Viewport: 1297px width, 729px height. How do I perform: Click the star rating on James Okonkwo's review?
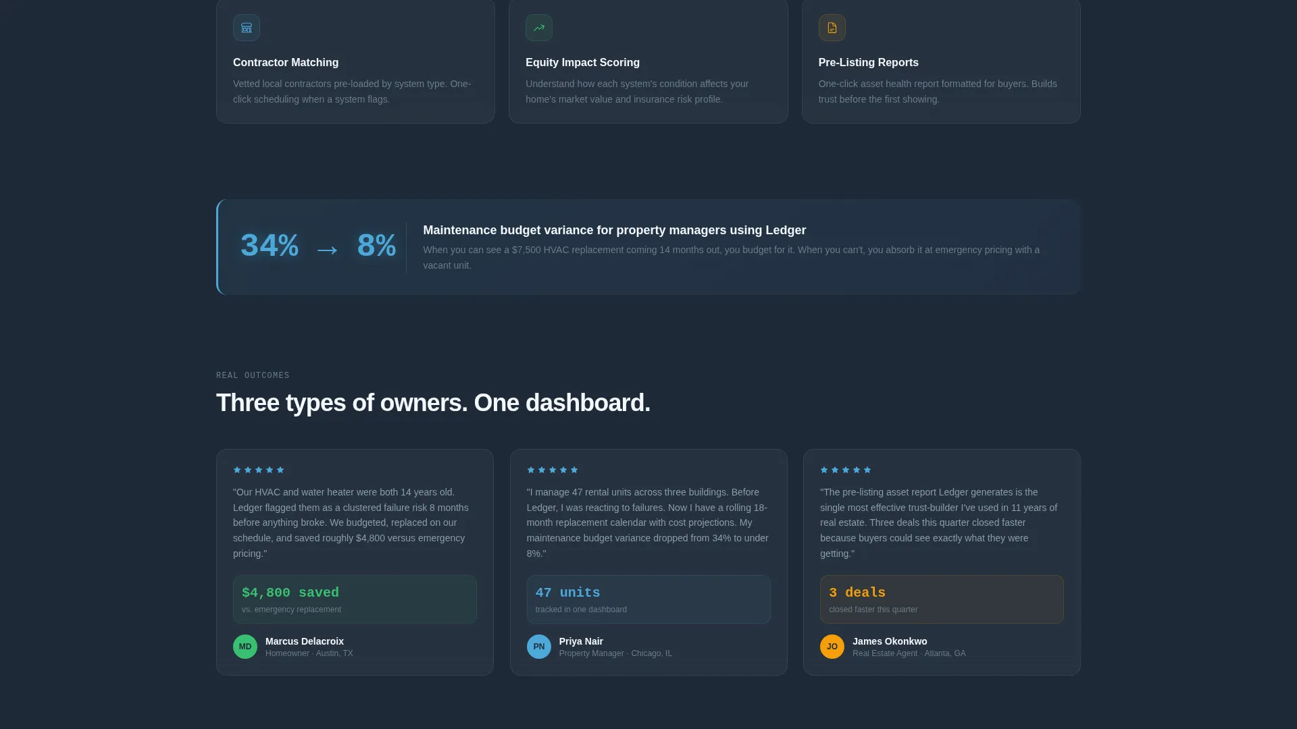click(846, 470)
